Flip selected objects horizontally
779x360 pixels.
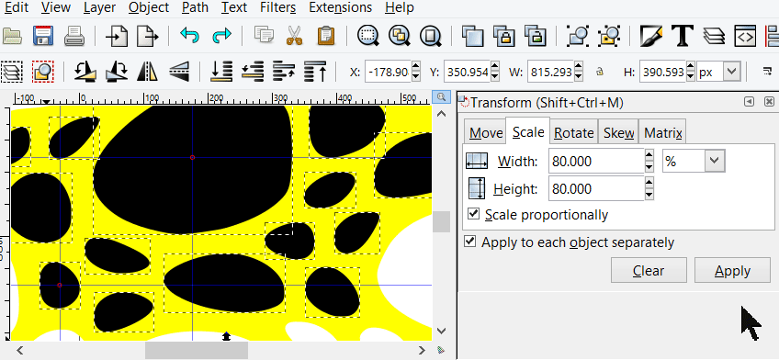tap(147, 72)
